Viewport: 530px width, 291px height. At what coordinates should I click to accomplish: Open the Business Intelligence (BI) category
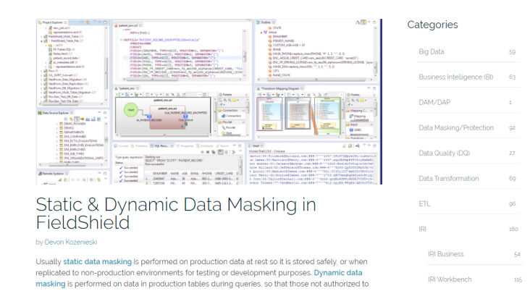click(x=455, y=77)
